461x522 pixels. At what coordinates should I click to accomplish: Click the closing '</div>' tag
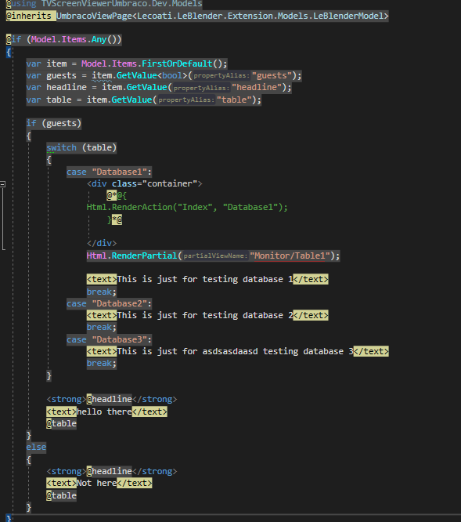click(x=102, y=243)
